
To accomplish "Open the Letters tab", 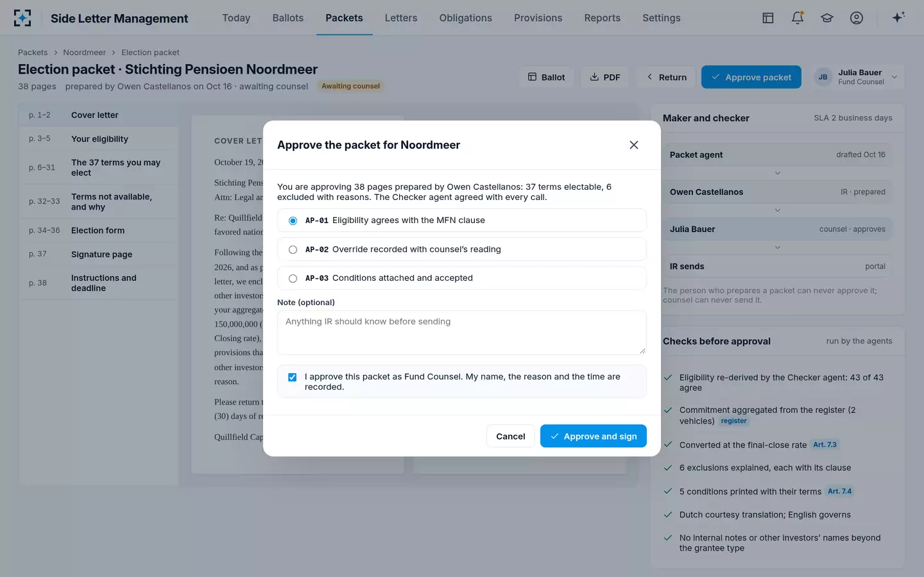I will point(401,18).
